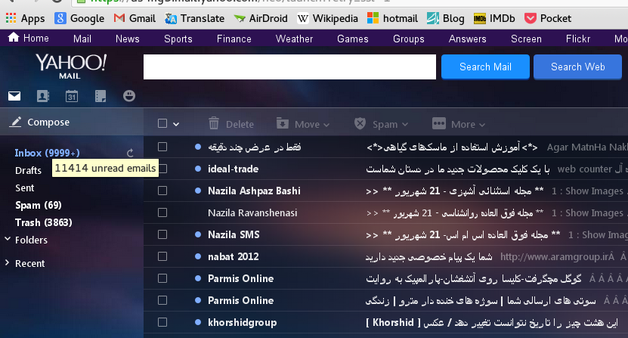Click the messenger smiley icon
Viewport: 628px width, 338px height.
coord(129,96)
